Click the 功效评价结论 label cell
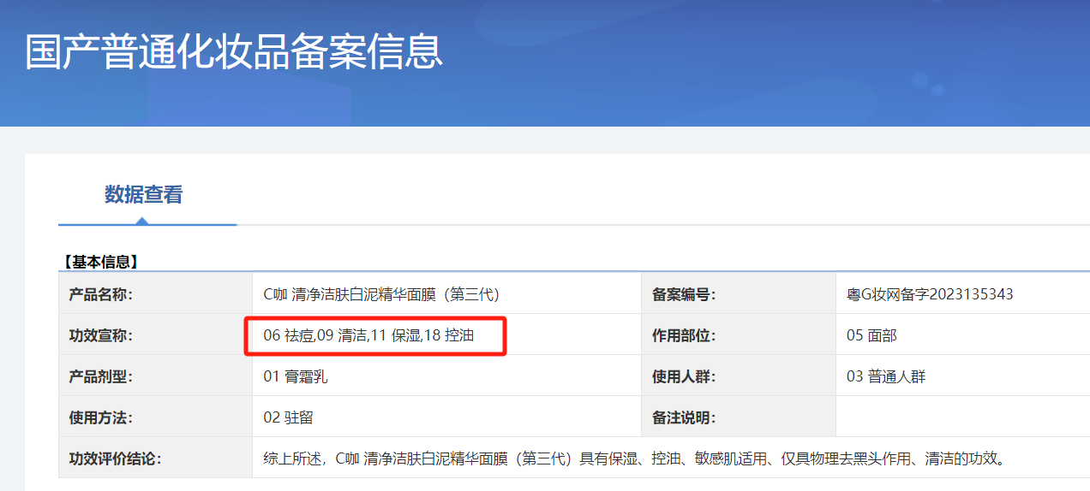Image resolution: width=1090 pixels, height=491 pixels. click(x=115, y=458)
